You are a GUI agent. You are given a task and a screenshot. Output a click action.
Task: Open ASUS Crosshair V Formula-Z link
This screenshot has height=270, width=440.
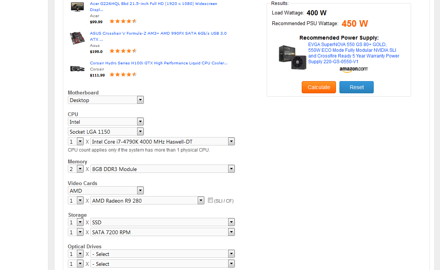158,36
